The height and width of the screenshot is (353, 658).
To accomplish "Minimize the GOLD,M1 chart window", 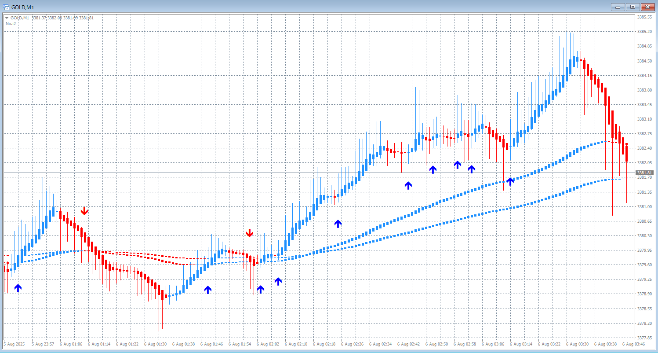I will [618, 7].
